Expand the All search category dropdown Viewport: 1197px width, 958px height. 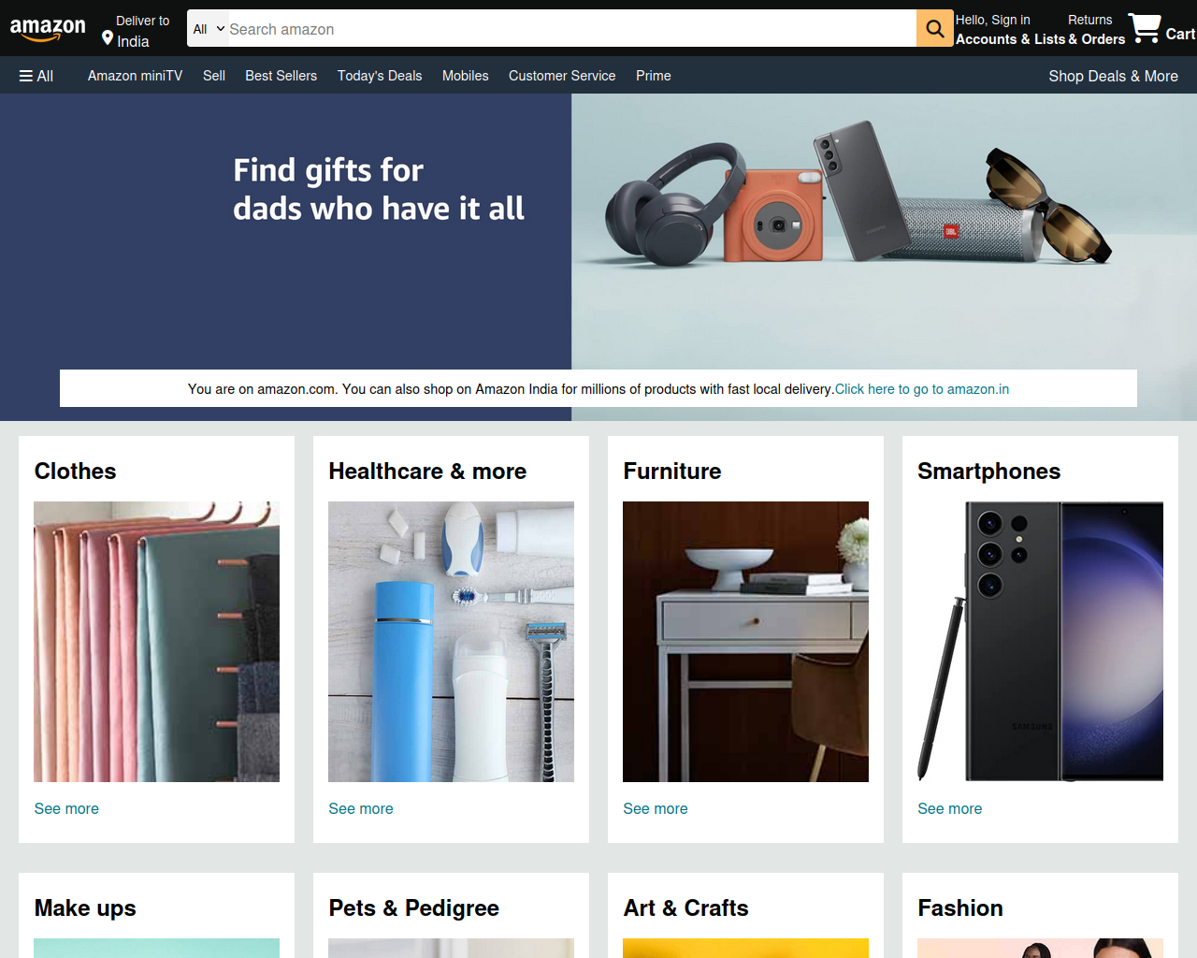209,28
